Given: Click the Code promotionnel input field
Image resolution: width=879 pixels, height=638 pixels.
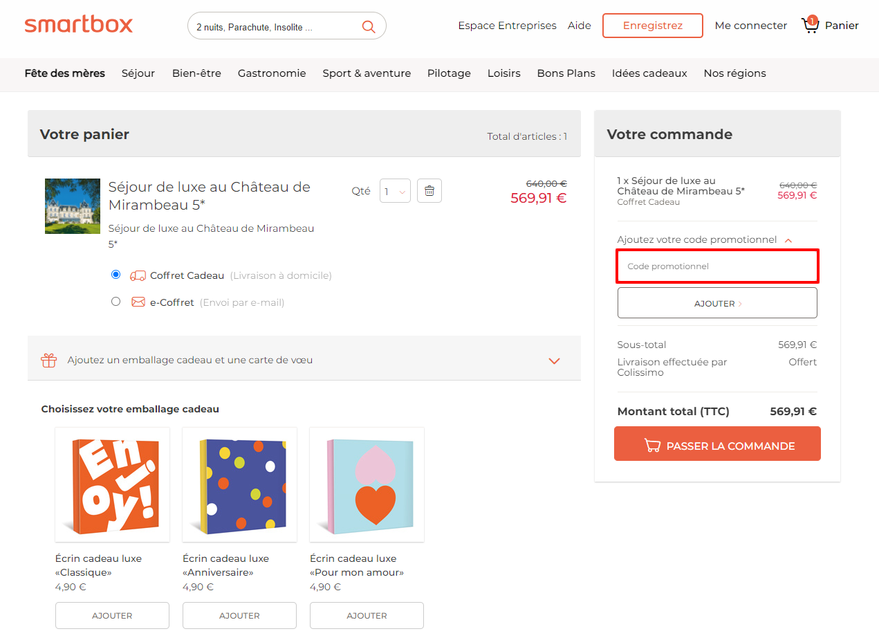Looking at the screenshot, I should pyautogui.click(x=717, y=266).
